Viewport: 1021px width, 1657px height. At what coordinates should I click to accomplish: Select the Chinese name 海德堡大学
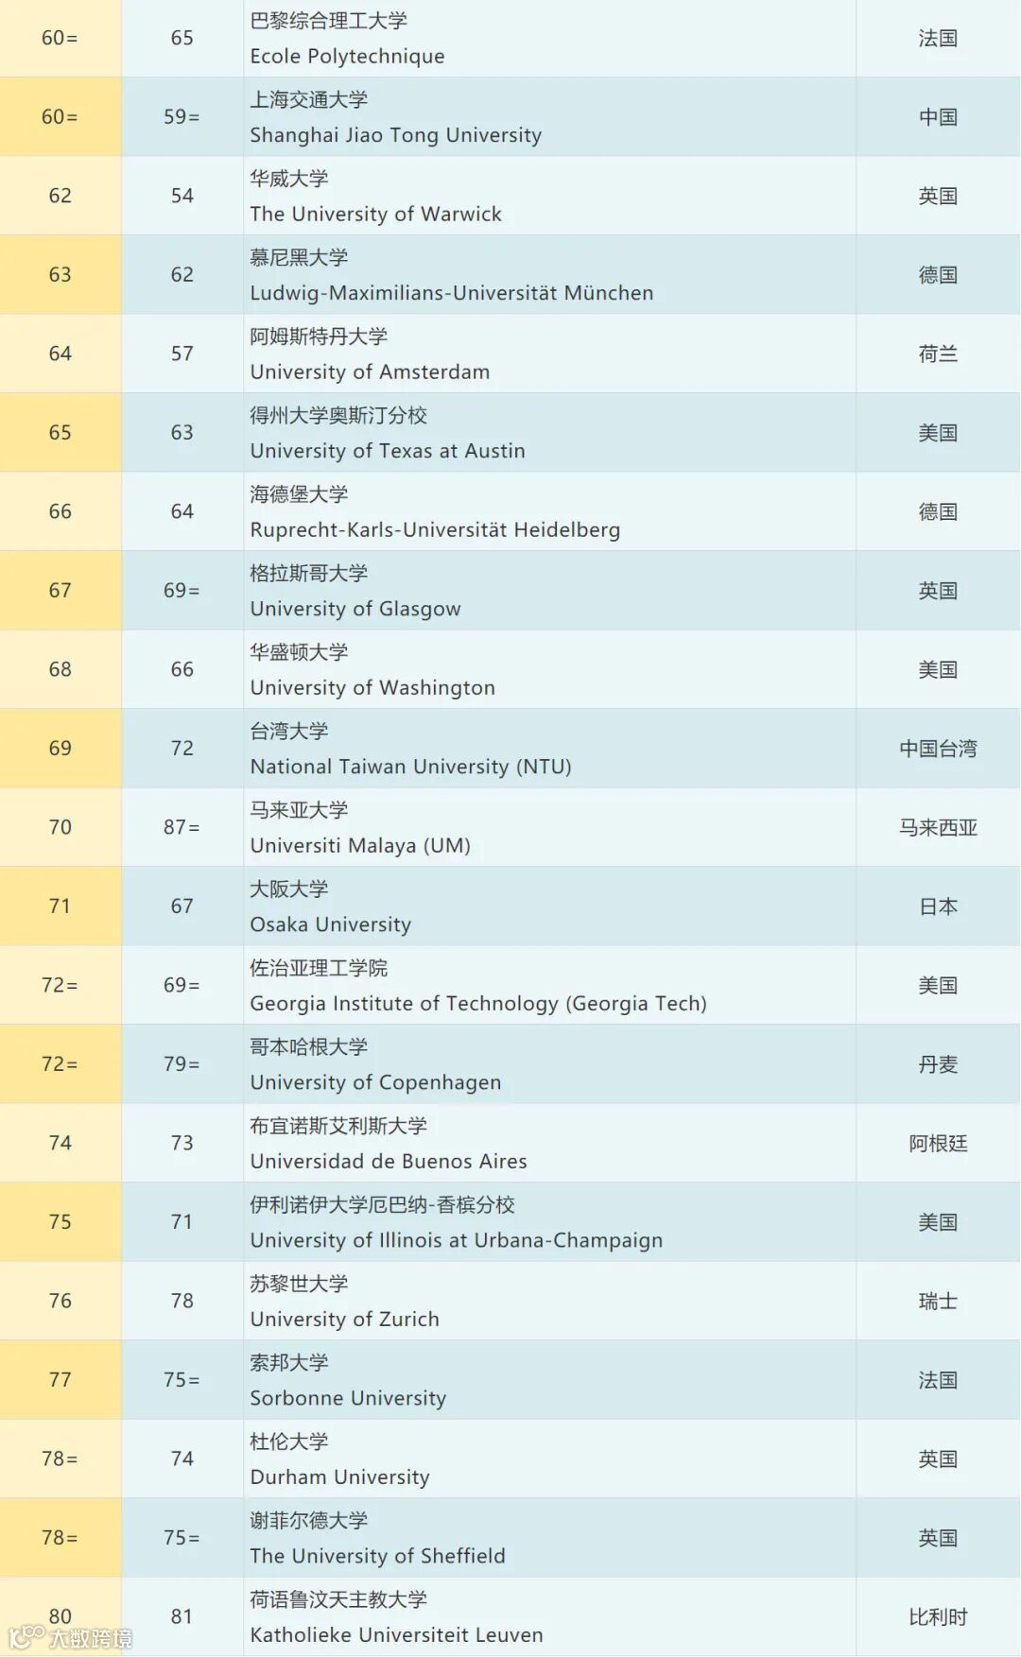coord(299,494)
